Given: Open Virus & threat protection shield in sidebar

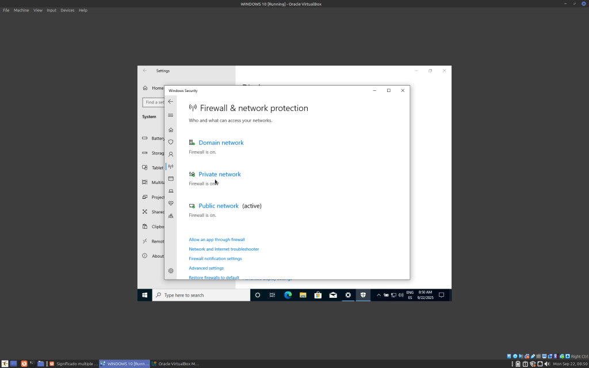Looking at the screenshot, I should (x=171, y=142).
